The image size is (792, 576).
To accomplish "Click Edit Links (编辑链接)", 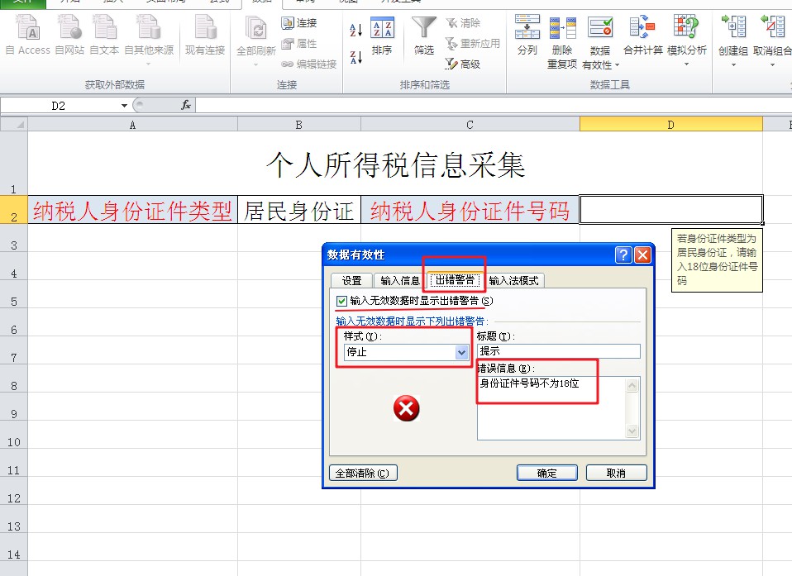I will [x=308, y=64].
